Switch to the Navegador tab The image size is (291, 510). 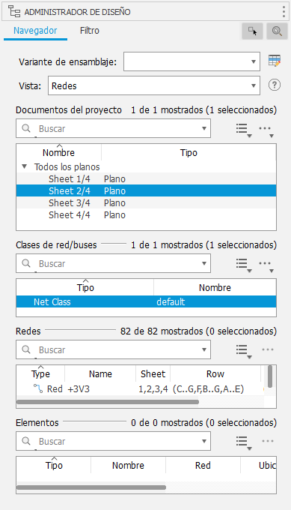[x=35, y=31]
